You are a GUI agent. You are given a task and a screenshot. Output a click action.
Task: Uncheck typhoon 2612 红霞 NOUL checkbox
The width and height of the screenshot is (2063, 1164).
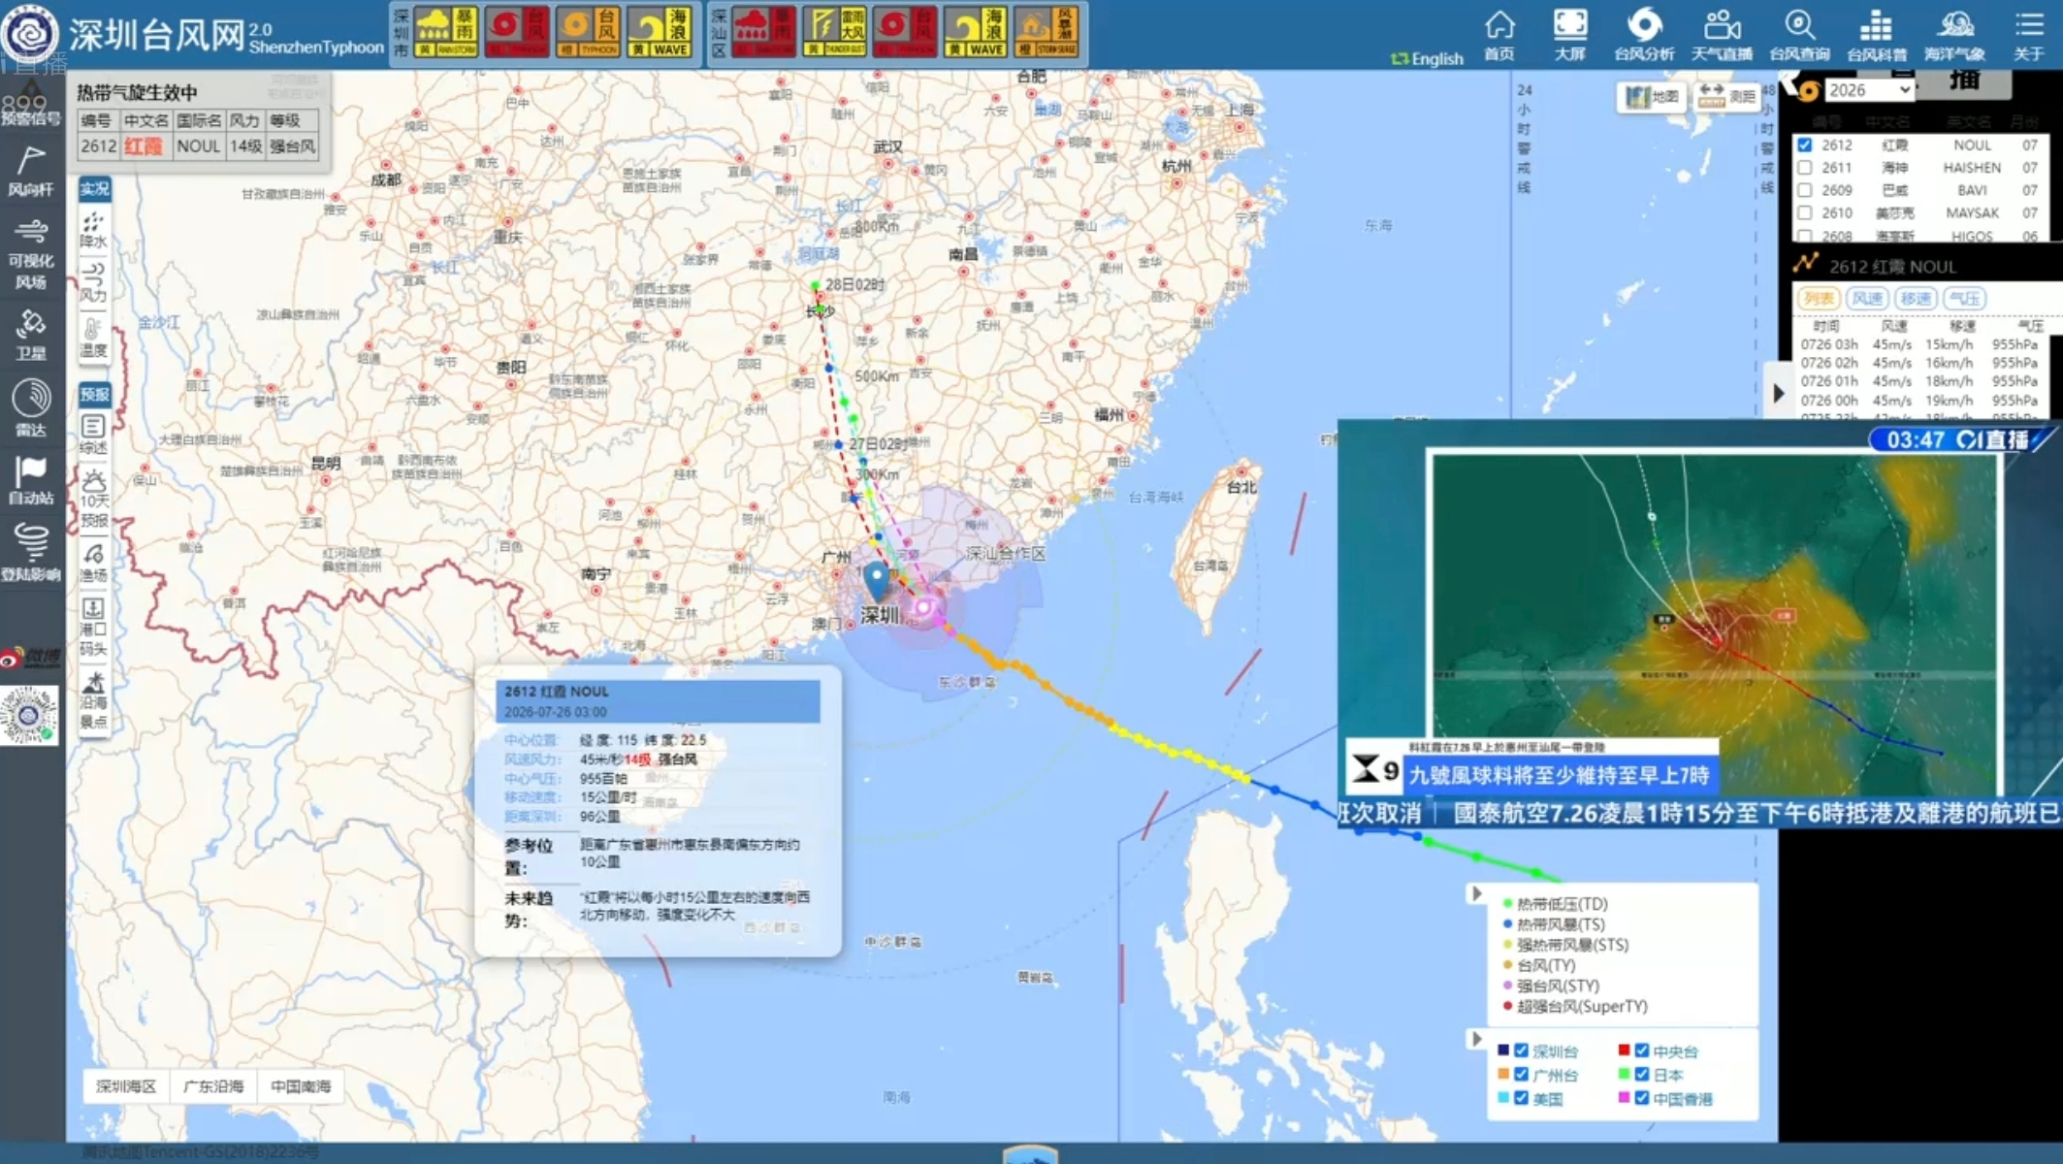tap(1805, 145)
